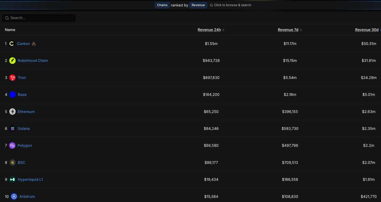Click the blue Base logo icon
The image size is (381, 202).
pyautogui.click(x=12, y=95)
